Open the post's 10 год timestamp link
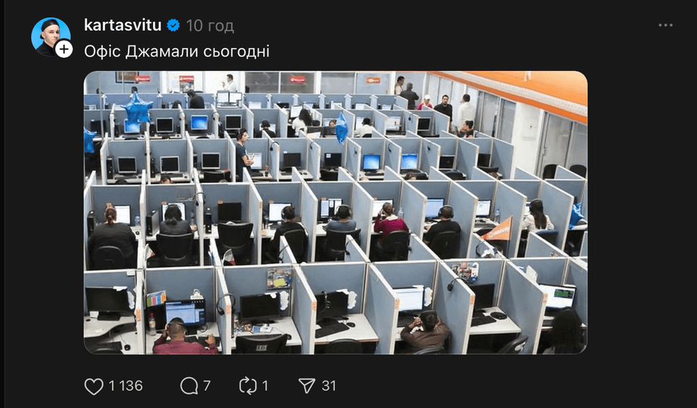The width and height of the screenshot is (697, 408). point(210,26)
